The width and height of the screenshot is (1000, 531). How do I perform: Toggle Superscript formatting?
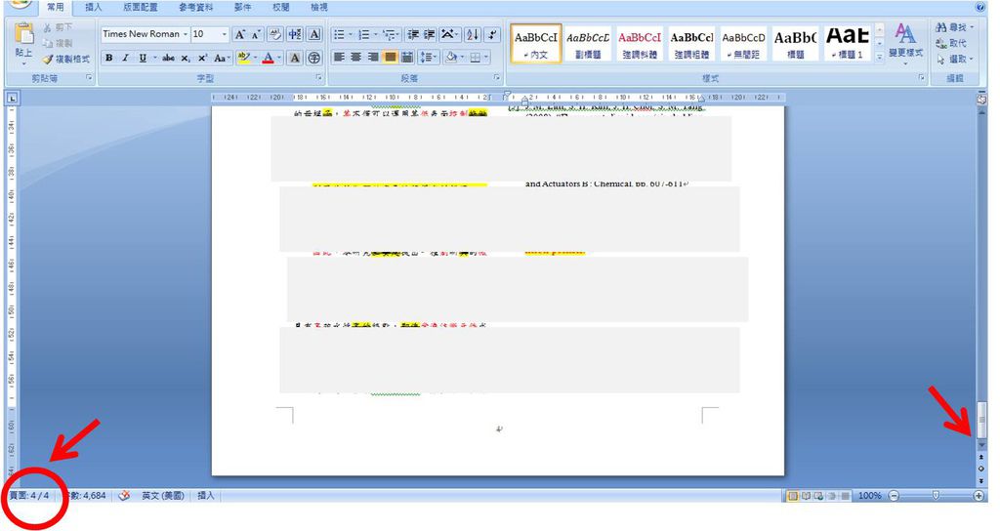[x=202, y=58]
